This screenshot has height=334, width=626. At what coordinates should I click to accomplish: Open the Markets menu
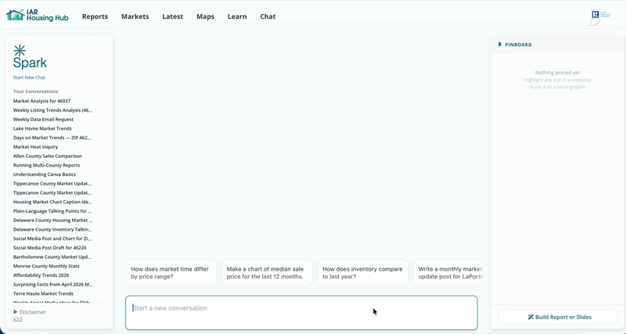tap(135, 16)
